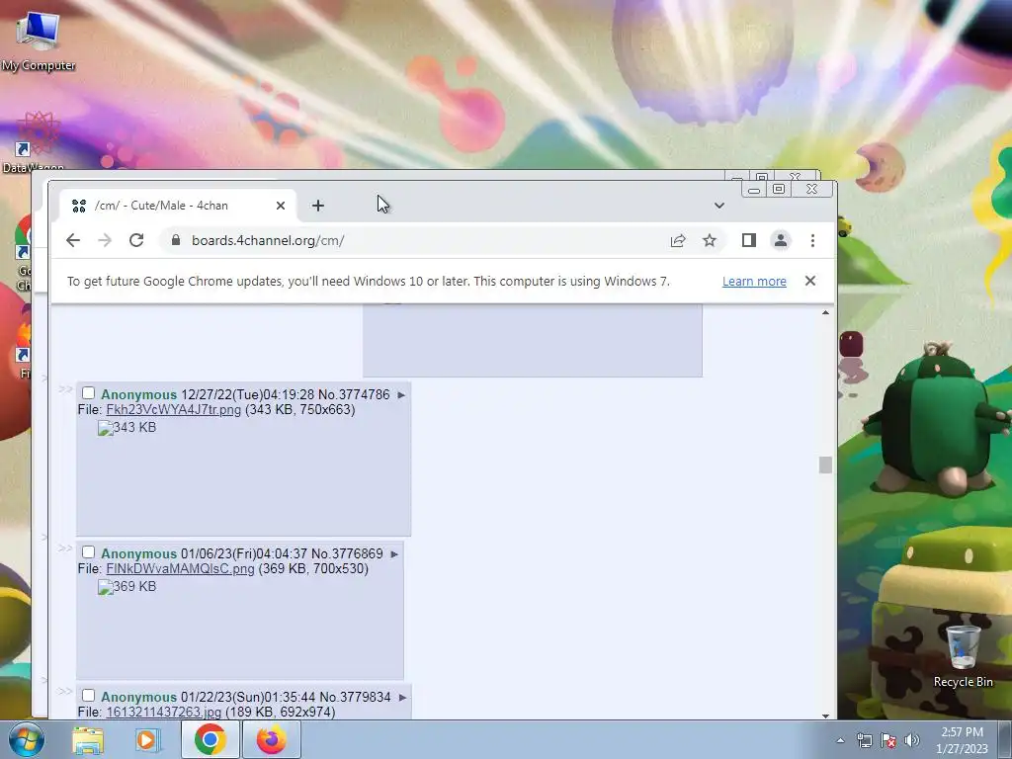Open file 1613211437263.jpg link
Image resolution: width=1012 pixels, height=759 pixels.
coord(164,712)
